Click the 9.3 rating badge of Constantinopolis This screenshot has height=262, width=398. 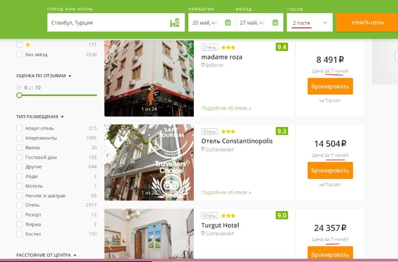pos(281,131)
